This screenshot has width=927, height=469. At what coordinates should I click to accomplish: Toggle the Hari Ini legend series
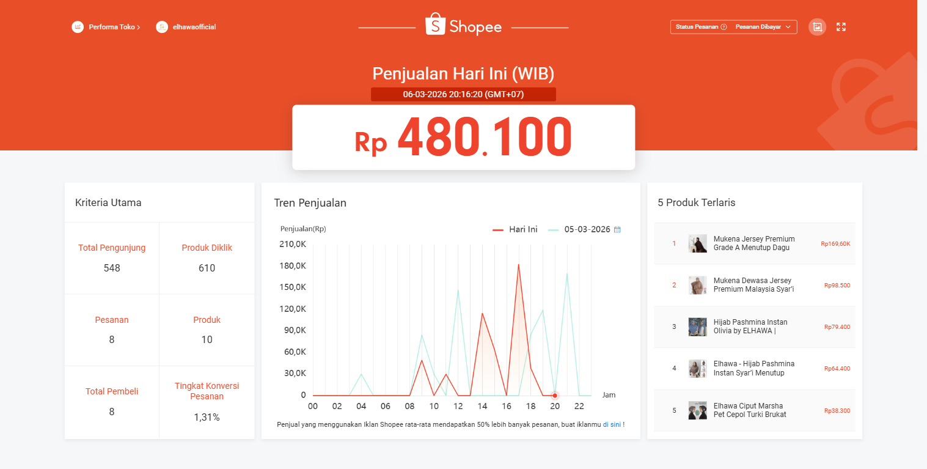515,229
